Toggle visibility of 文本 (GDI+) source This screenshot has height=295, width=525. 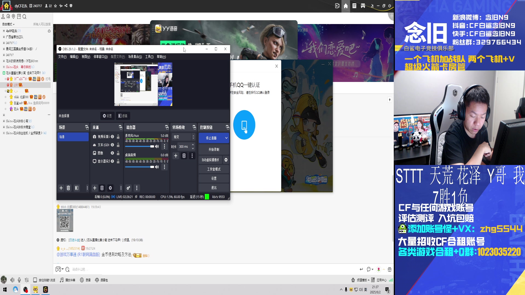point(112,145)
